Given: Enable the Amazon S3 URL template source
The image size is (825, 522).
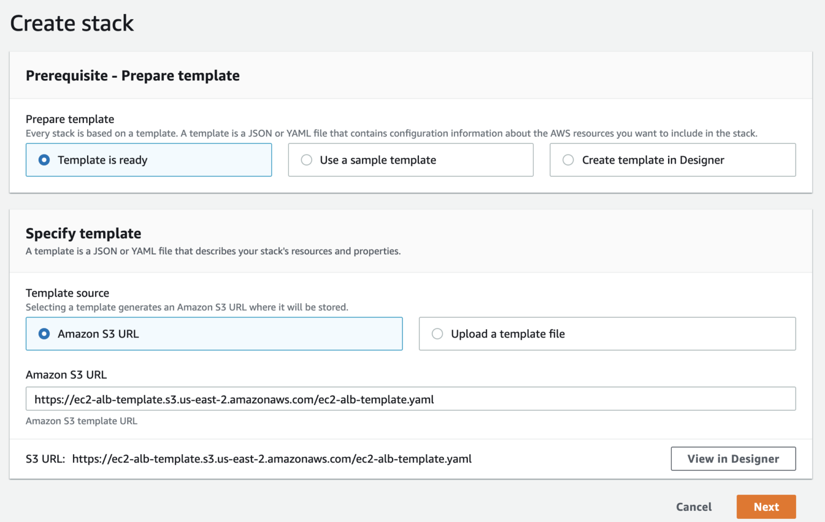Looking at the screenshot, I should [x=44, y=334].
